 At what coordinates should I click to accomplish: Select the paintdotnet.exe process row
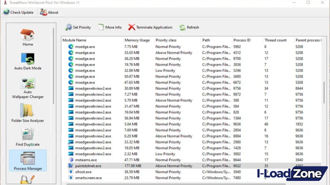[x=194, y=166]
